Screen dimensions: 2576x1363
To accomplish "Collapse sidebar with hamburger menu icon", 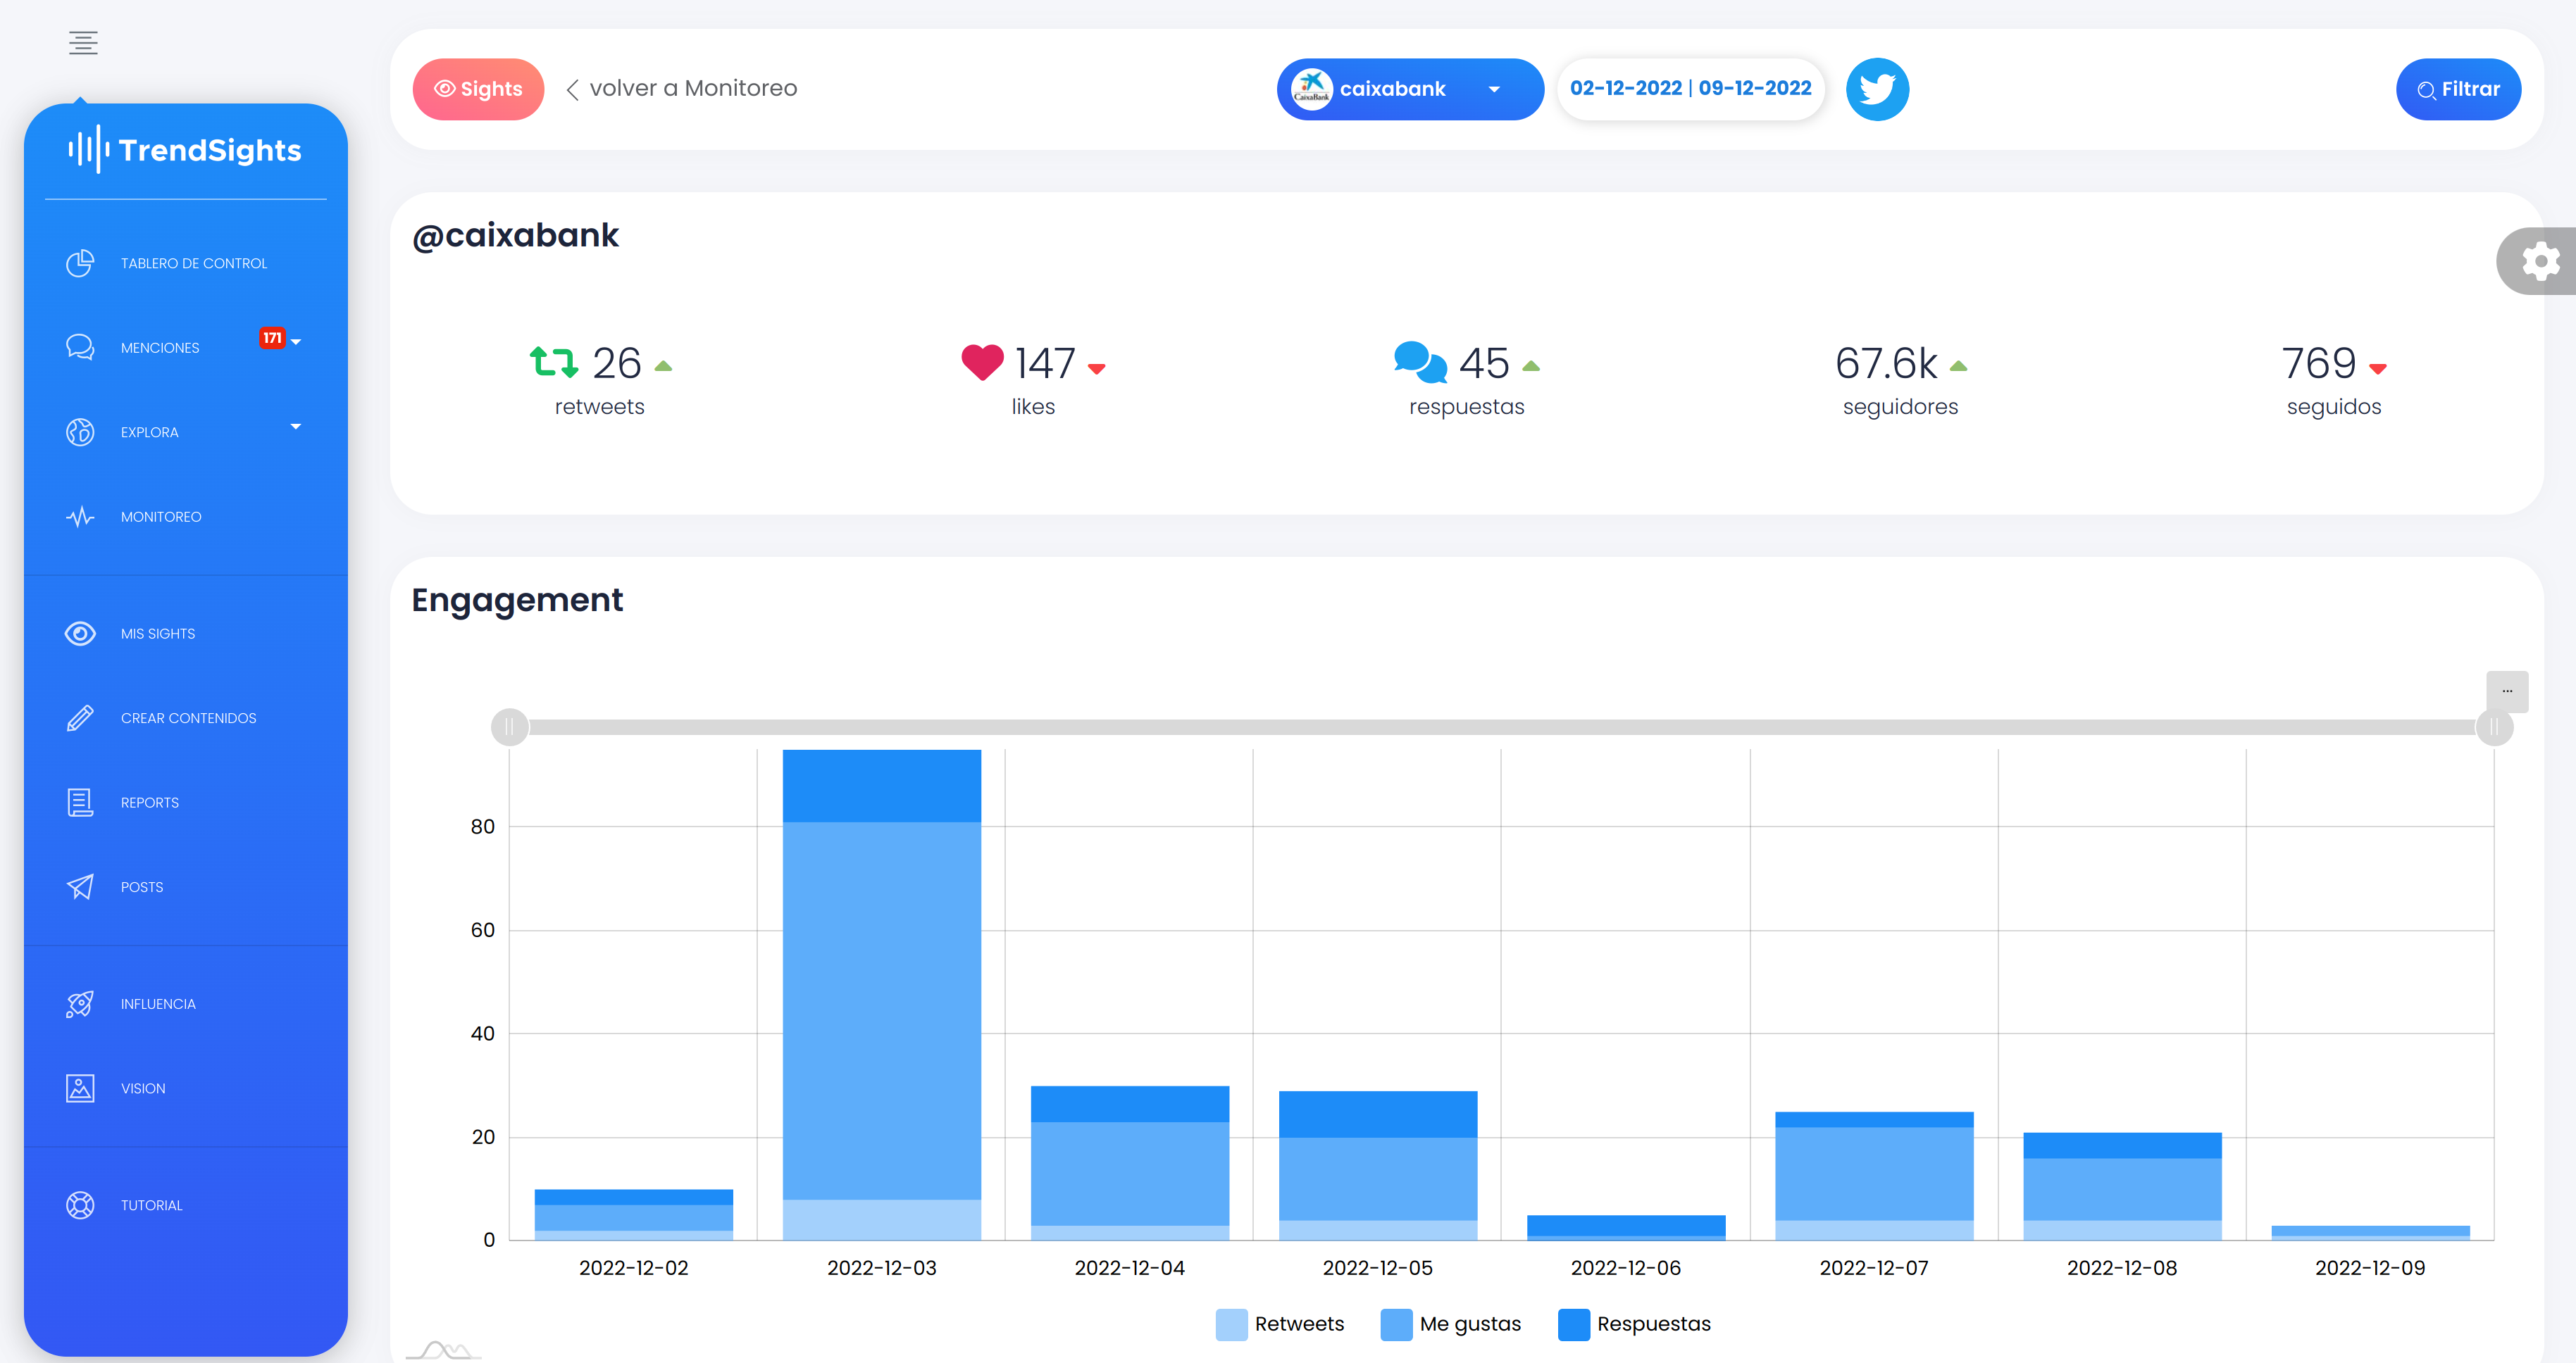I will (x=83, y=43).
